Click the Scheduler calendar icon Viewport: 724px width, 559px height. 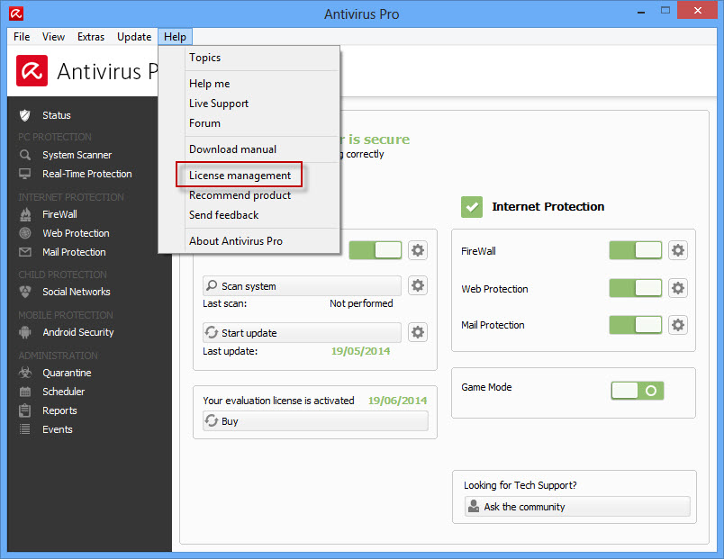(x=25, y=392)
